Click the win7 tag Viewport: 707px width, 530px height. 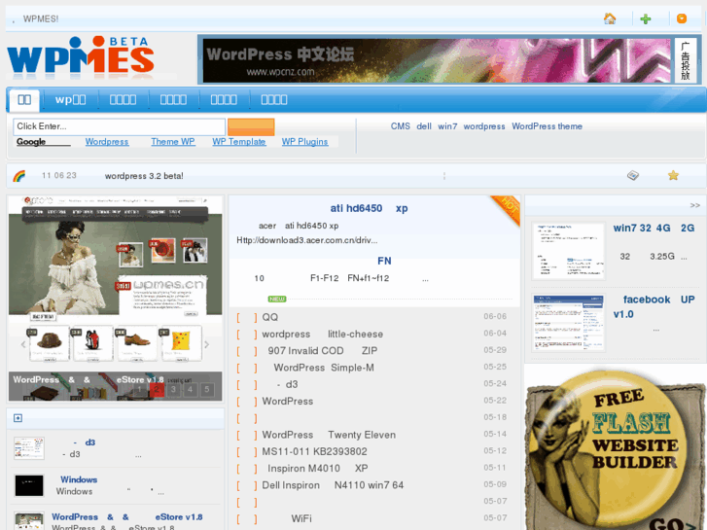click(x=447, y=126)
